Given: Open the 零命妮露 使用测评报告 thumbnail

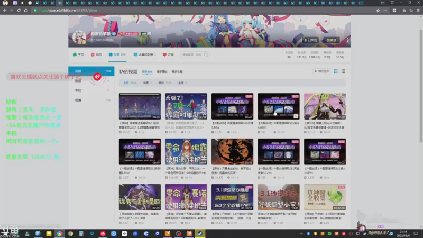Looking at the screenshot, I should point(186,152).
